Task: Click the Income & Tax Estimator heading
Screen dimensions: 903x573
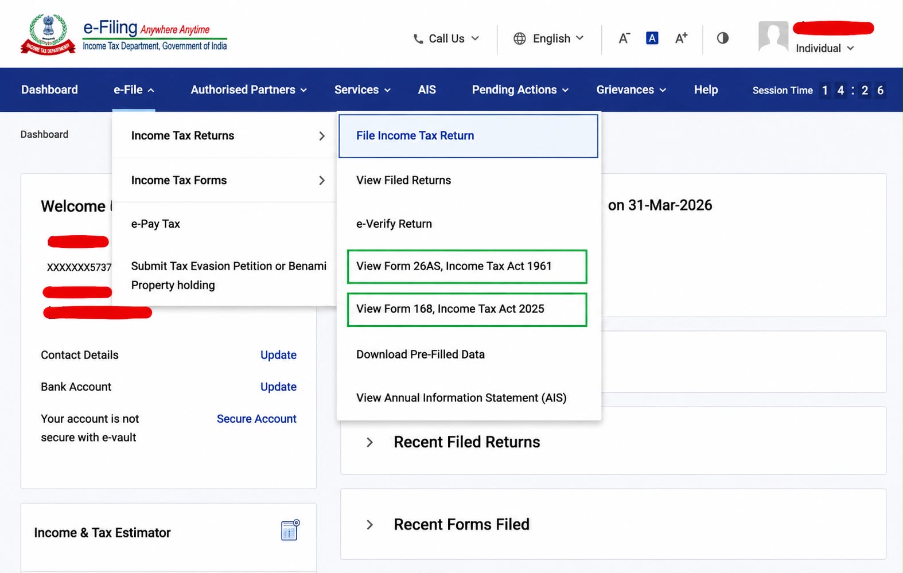Action: click(x=102, y=532)
